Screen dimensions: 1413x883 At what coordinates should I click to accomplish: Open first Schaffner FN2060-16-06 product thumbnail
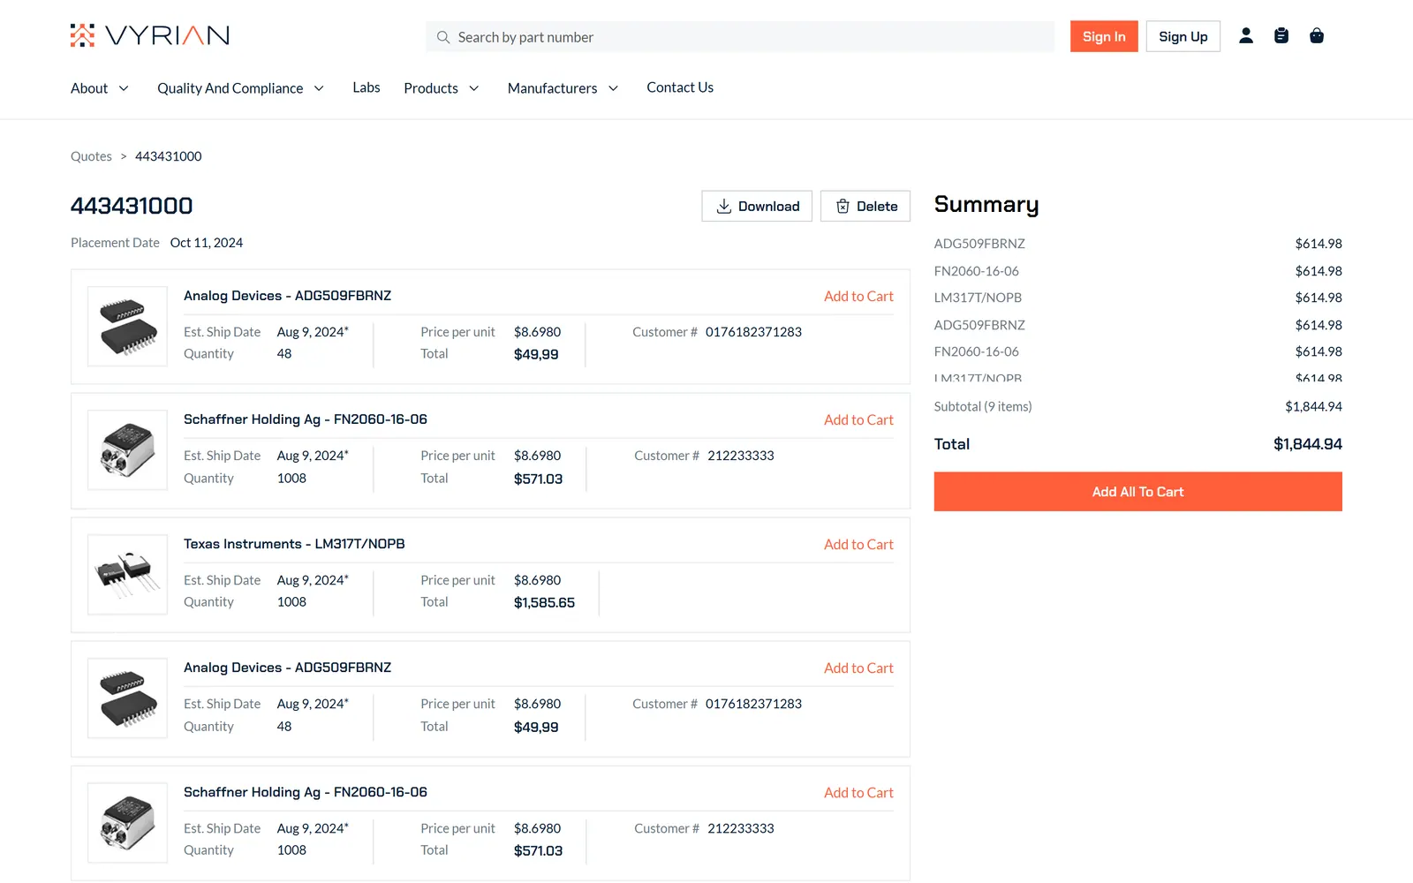pyautogui.click(x=128, y=450)
